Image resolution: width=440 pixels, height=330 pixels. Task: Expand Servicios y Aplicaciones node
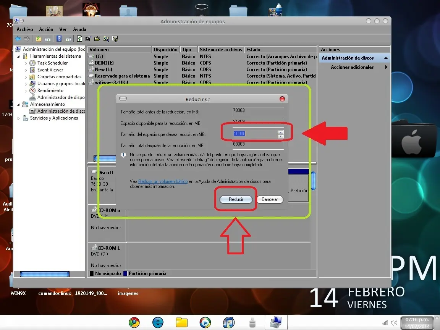pos(18,118)
